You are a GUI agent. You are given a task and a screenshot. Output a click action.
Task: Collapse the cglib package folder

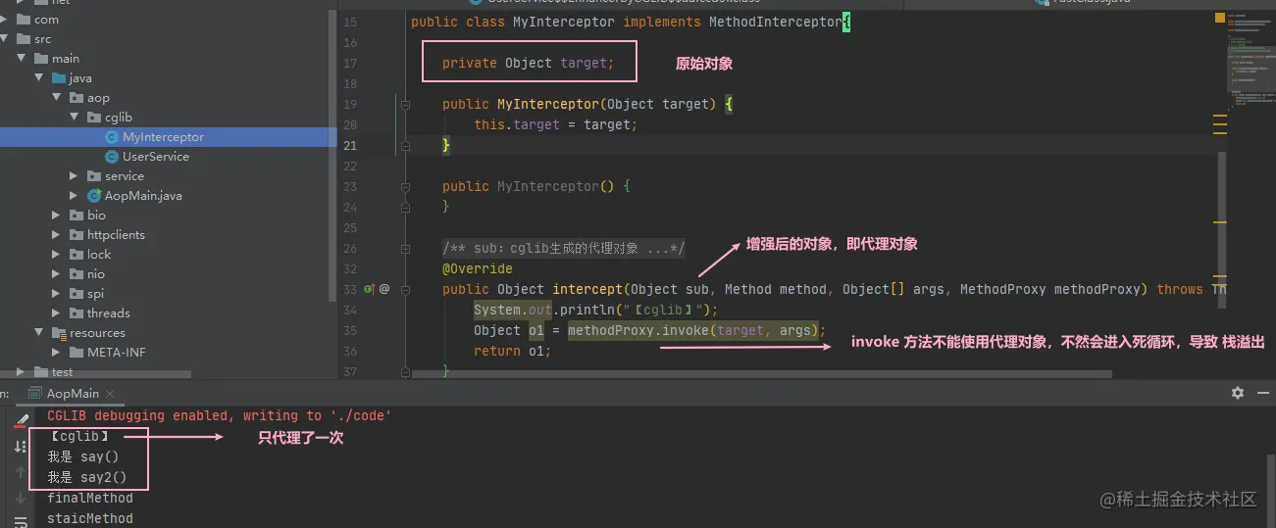click(74, 118)
